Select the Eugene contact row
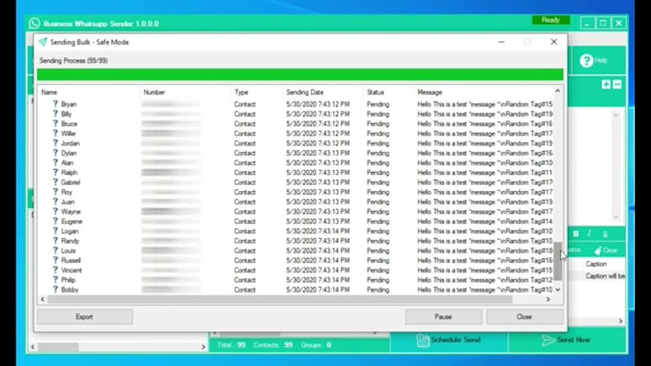The image size is (651, 366). click(x=296, y=222)
